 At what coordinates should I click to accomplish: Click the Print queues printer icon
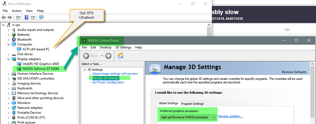tap(14, 122)
